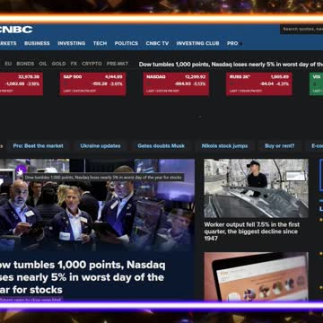Open the S&P 500 quote tile
Viewport: 323px width, 323px height.
[92, 83]
